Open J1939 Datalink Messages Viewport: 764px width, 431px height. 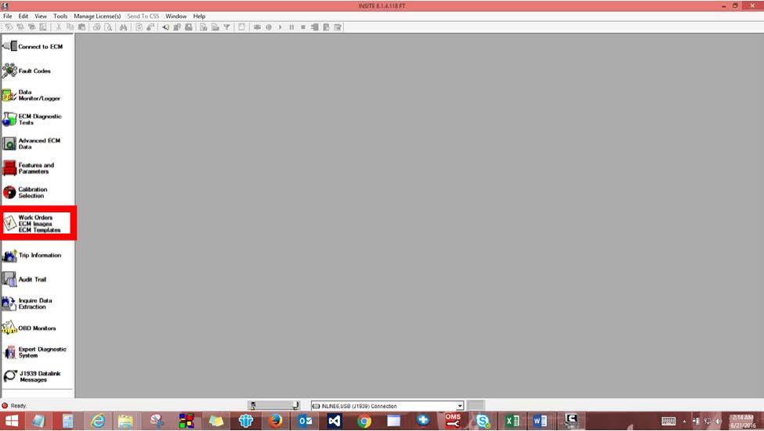pos(32,376)
